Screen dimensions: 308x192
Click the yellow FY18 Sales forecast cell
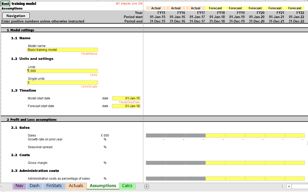coord(215,135)
